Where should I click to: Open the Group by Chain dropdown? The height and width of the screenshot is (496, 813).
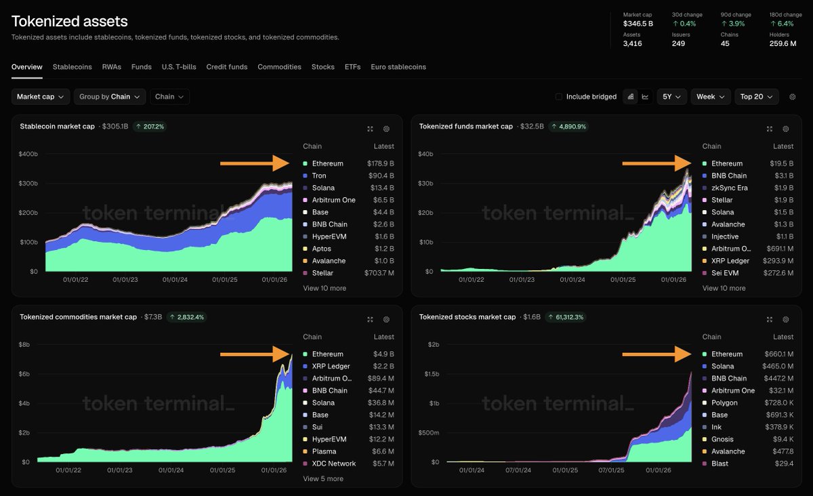(x=110, y=97)
